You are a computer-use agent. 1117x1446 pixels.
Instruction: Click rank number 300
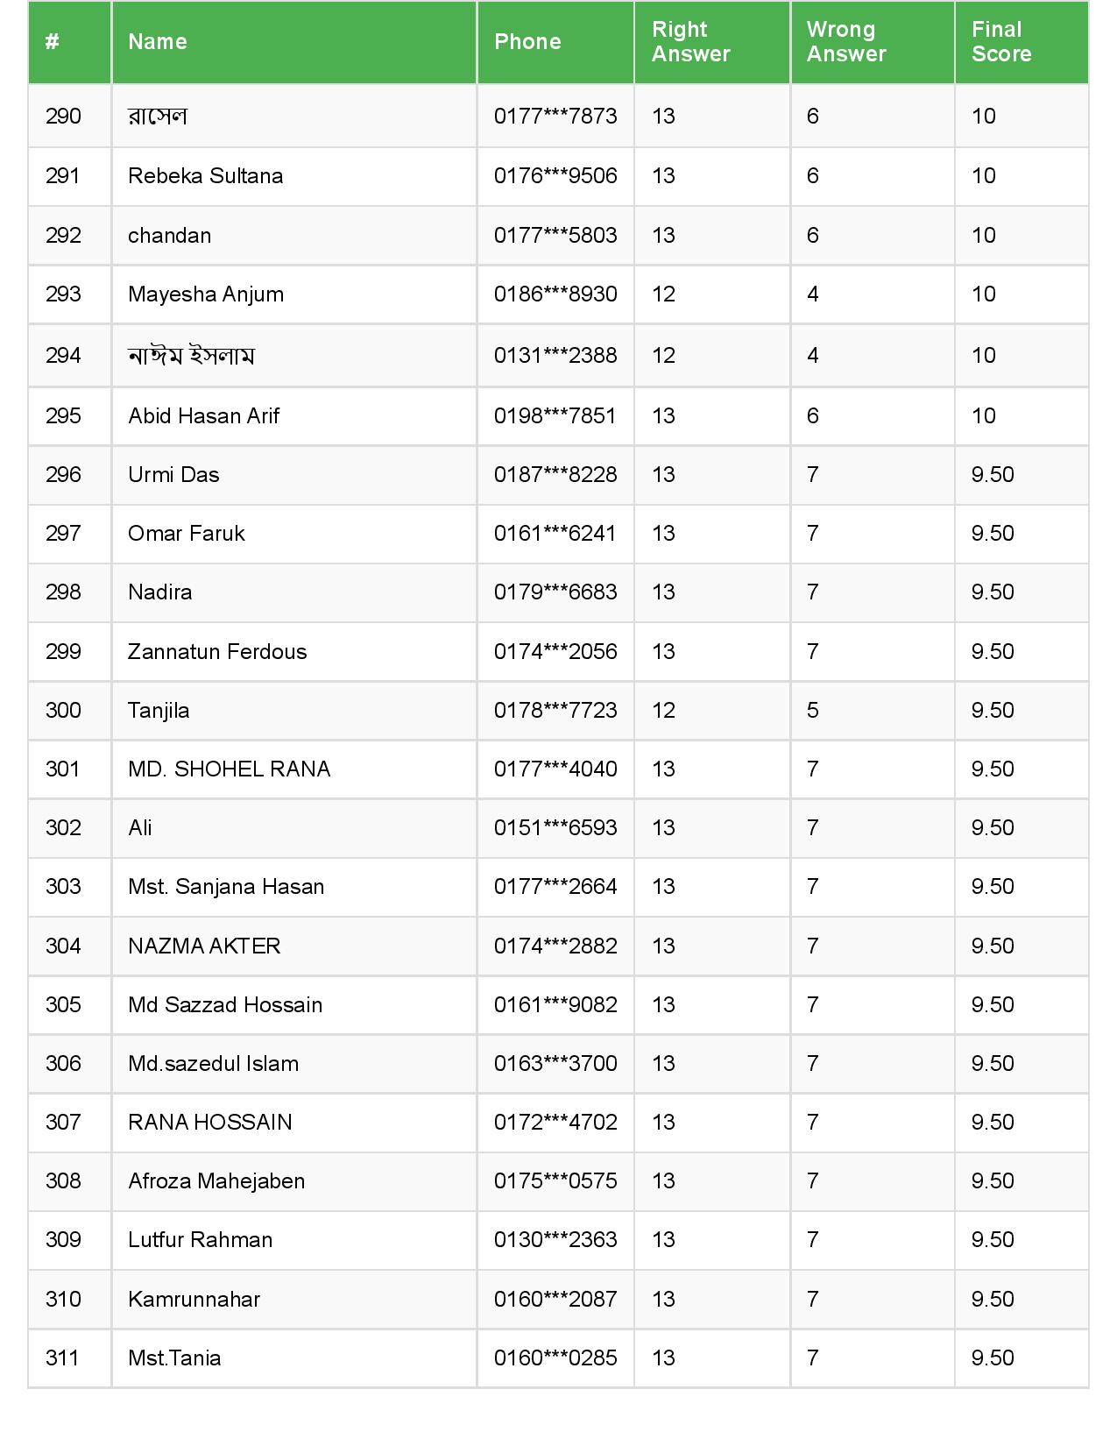tap(63, 711)
